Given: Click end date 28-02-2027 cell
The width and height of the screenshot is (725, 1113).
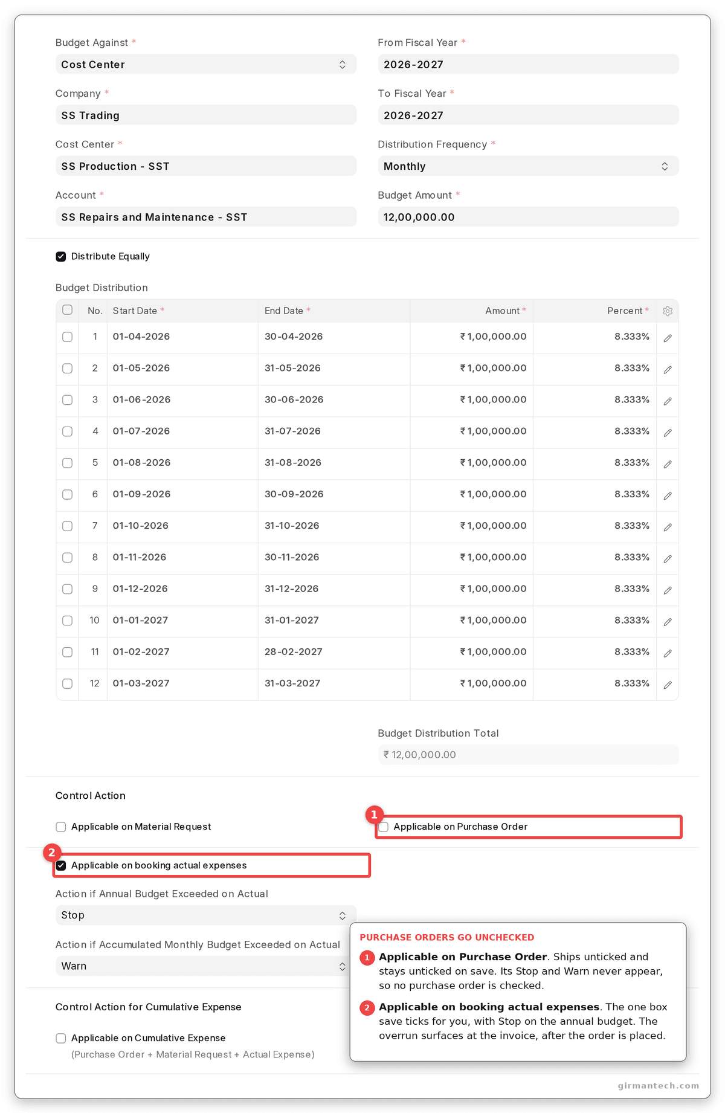Looking at the screenshot, I should (334, 652).
